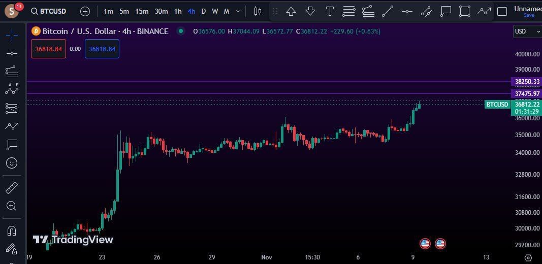Select the Arrow Up drawing tool

pyautogui.click(x=291, y=11)
